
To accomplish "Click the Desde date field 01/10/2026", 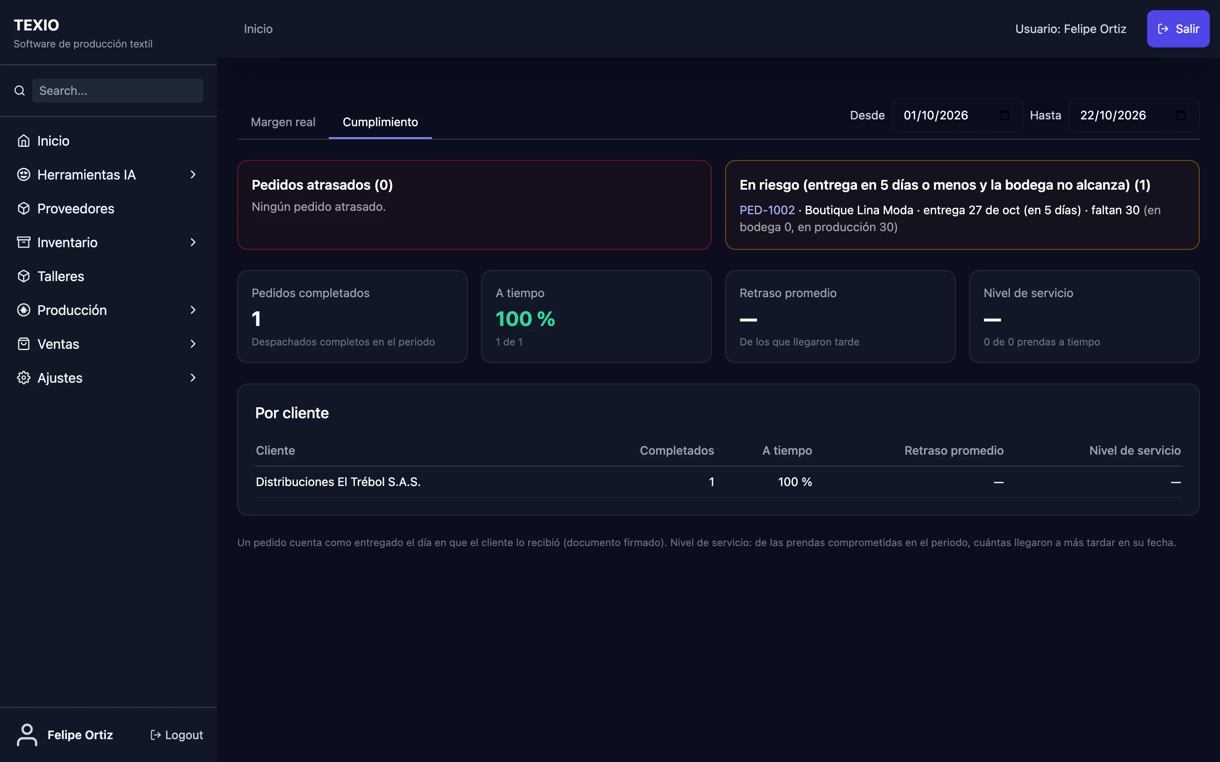I will [957, 115].
